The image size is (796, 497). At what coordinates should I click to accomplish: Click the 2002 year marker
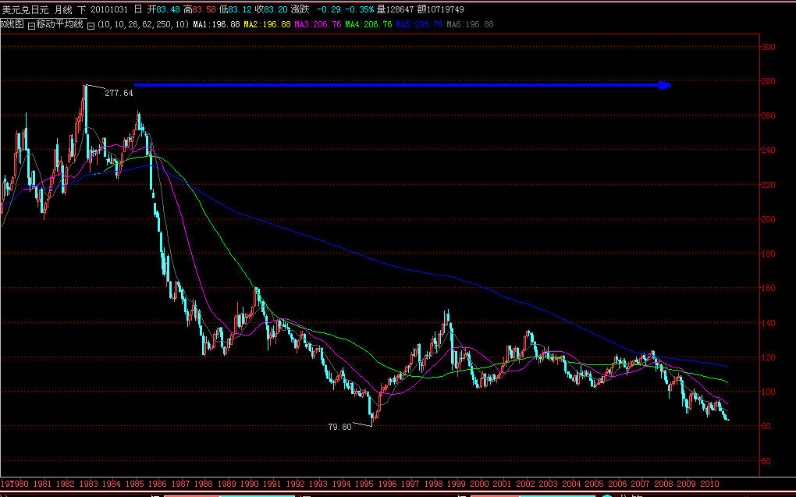click(525, 485)
